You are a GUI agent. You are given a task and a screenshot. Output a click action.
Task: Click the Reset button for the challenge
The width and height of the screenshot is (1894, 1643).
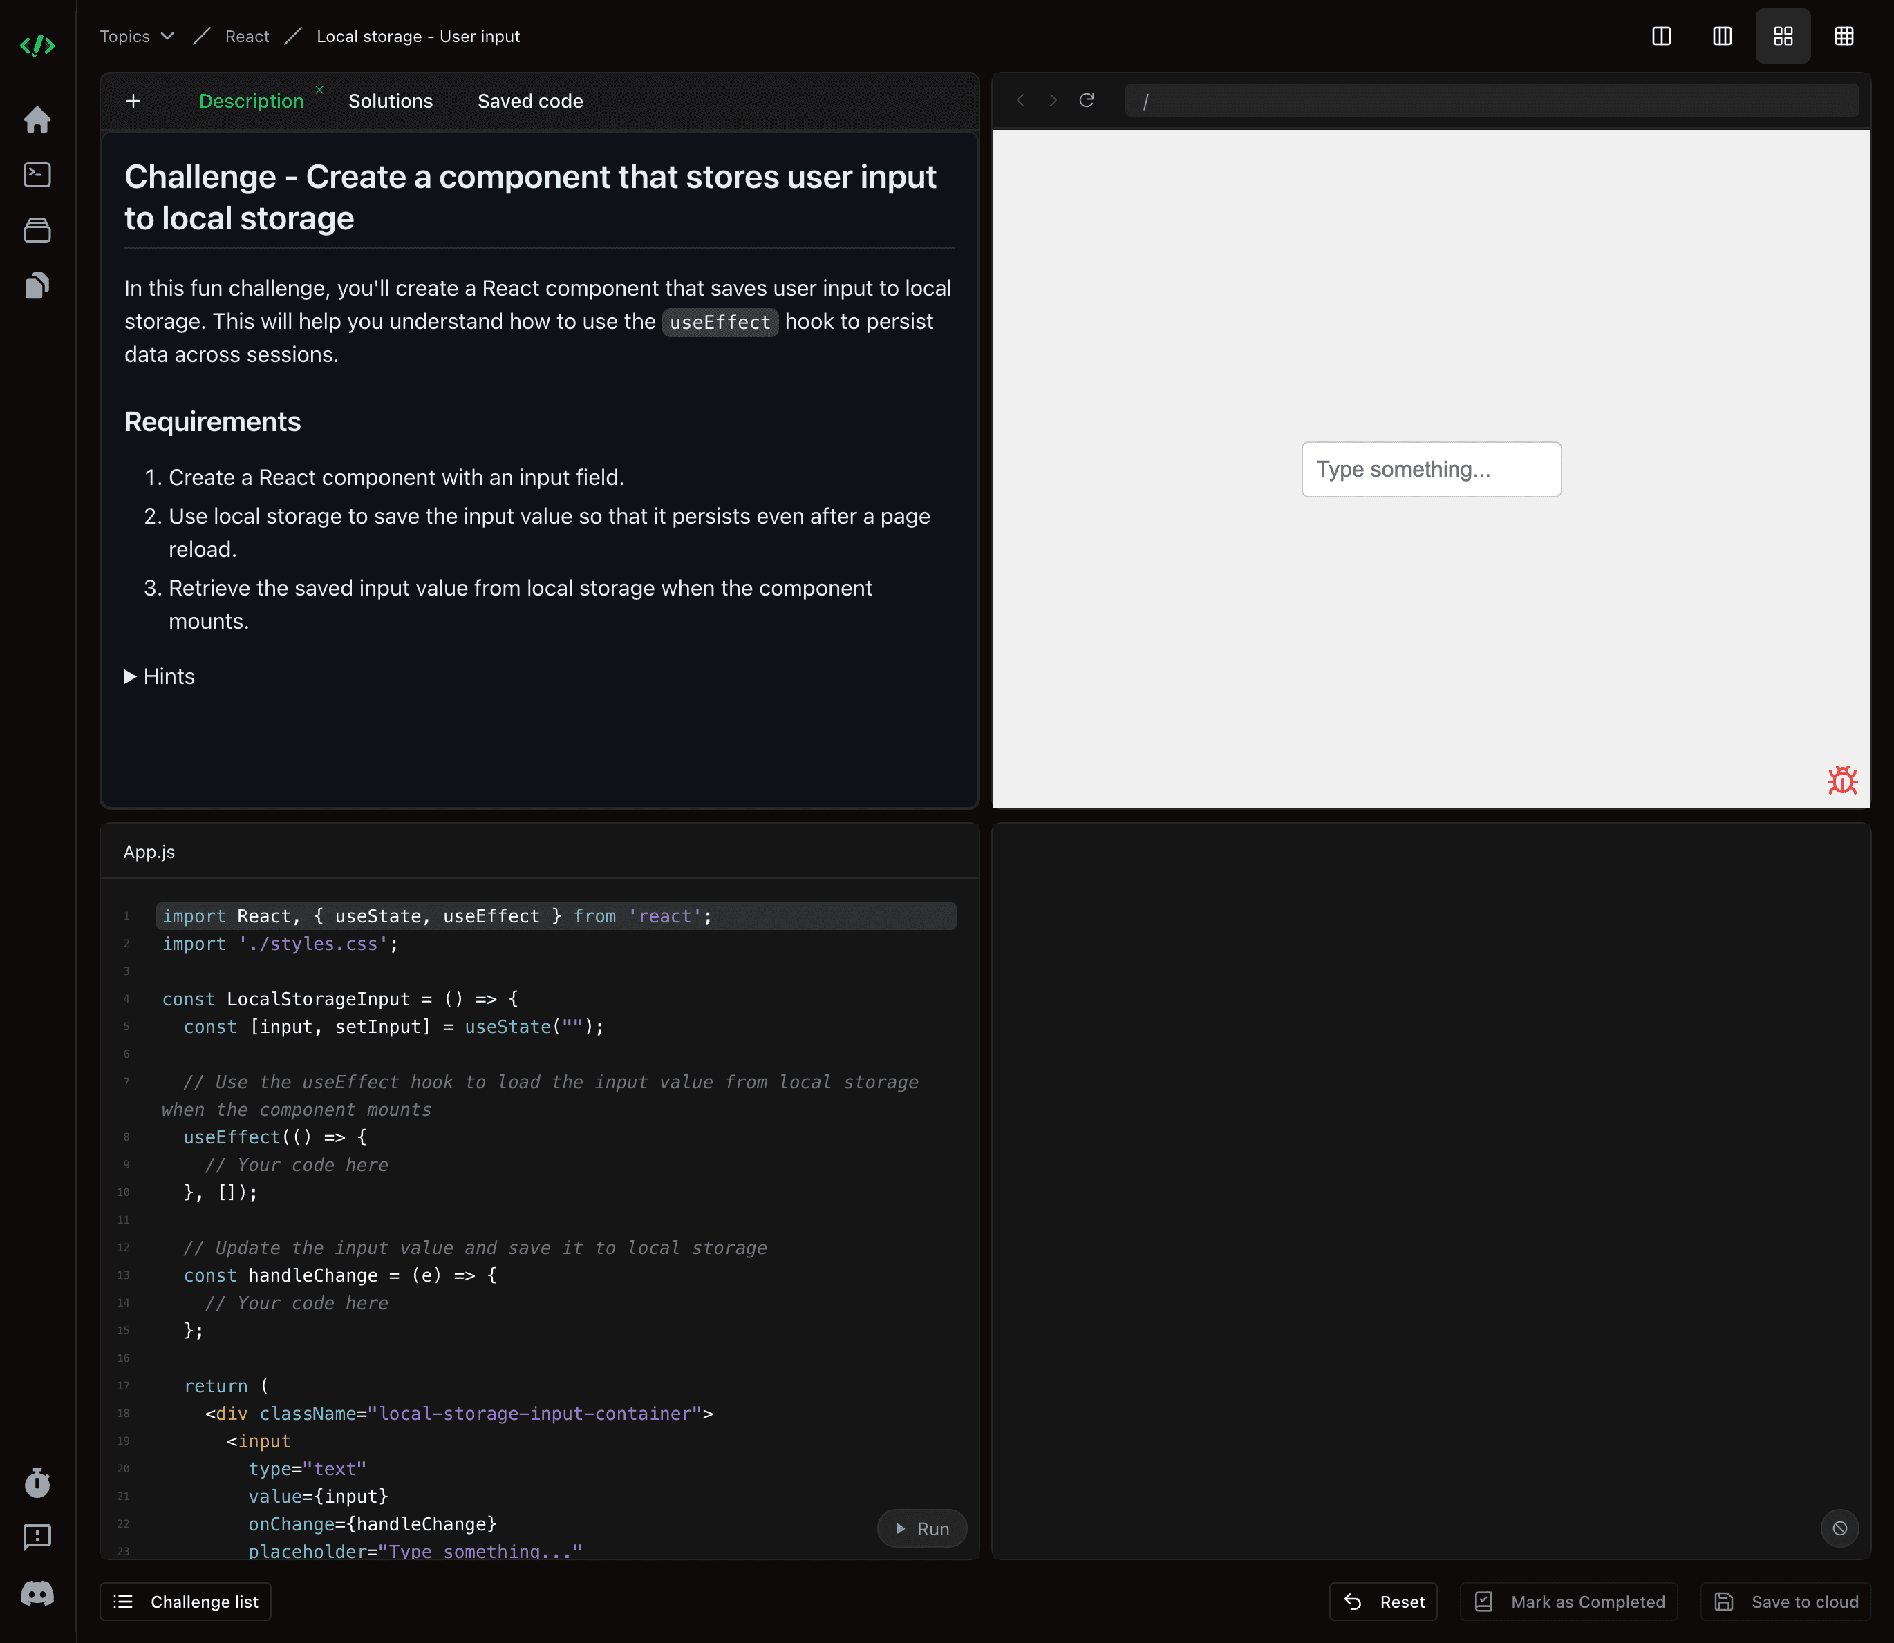coord(1385,1601)
